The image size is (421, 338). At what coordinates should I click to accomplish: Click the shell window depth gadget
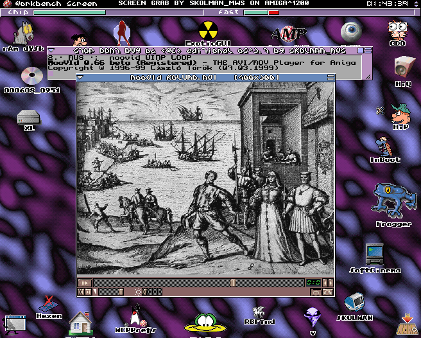[368, 50]
